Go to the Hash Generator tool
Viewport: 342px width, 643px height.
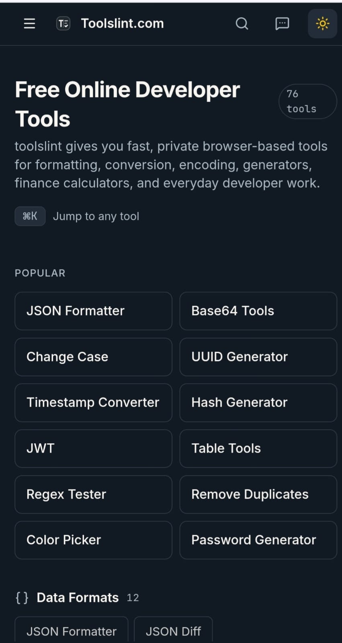click(x=258, y=403)
